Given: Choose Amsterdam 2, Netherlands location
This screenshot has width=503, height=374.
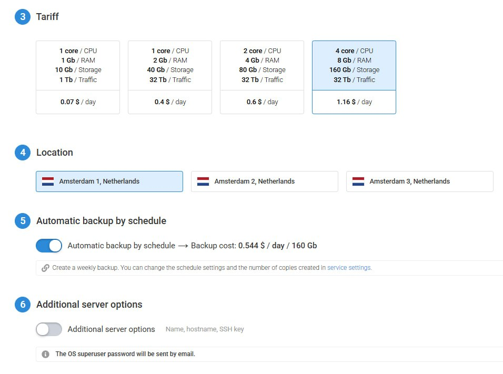Looking at the screenshot, I should coord(265,181).
